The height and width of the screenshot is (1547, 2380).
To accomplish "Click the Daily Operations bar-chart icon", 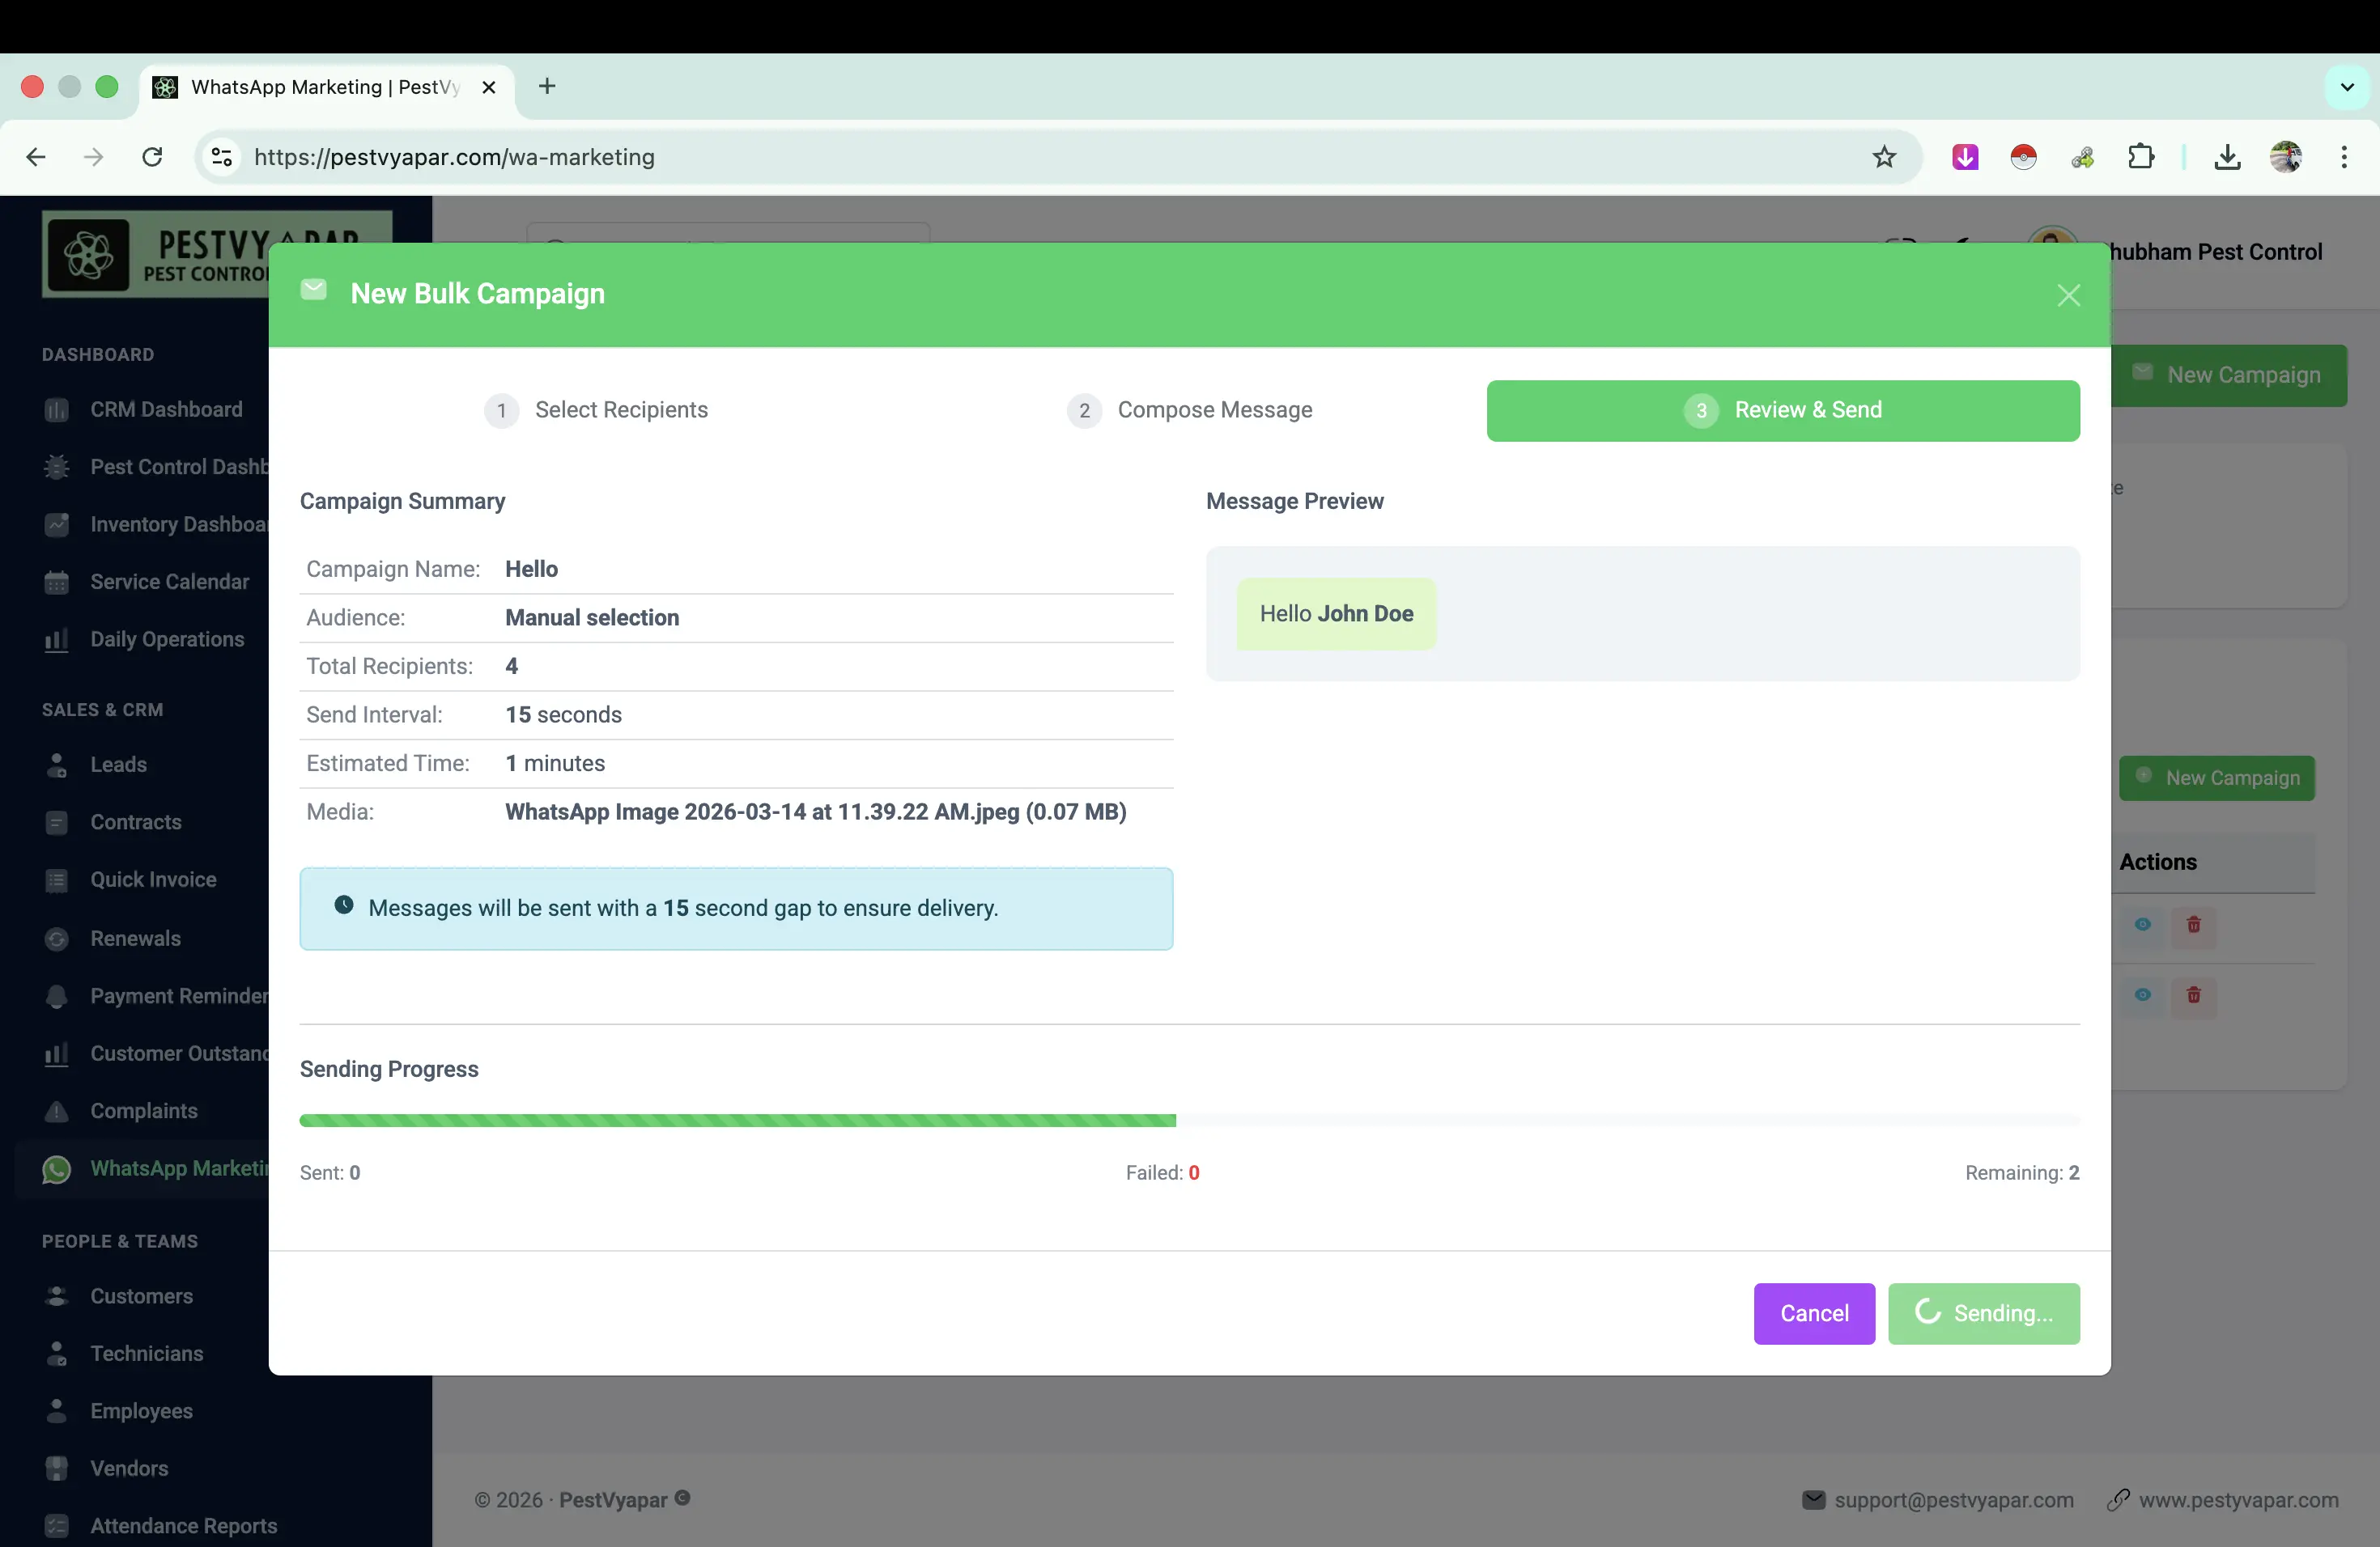I will click(x=56, y=638).
